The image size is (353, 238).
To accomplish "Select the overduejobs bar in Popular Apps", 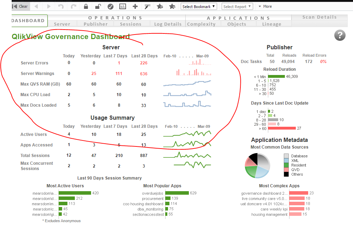I will click(177, 193).
